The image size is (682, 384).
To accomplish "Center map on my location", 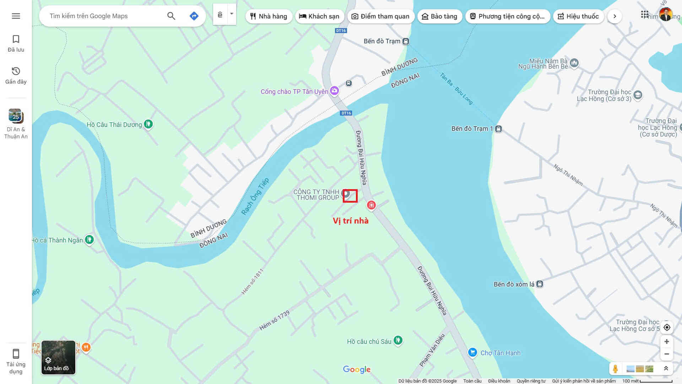I will [667, 327].
